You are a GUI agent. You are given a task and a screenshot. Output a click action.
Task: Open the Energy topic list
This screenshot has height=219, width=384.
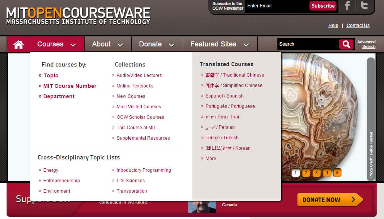[51, 170]
